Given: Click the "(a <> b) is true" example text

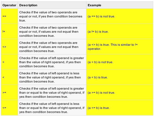Looking at the screenshot, I should point(99,45).
